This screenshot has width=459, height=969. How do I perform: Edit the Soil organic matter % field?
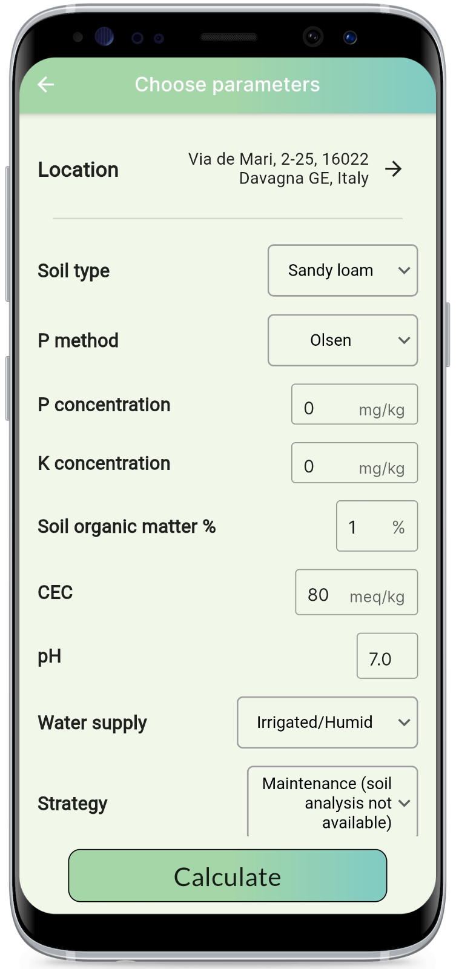(x=377, y=526)
